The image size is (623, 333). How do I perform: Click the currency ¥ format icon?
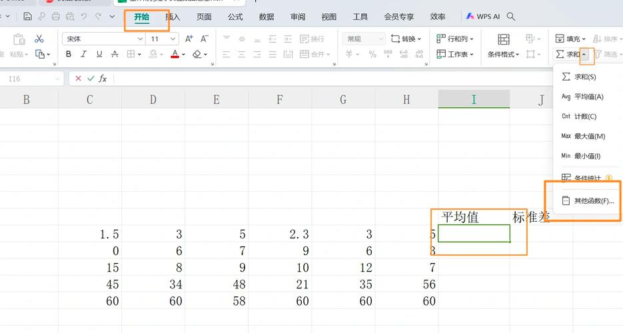[349, 54]
